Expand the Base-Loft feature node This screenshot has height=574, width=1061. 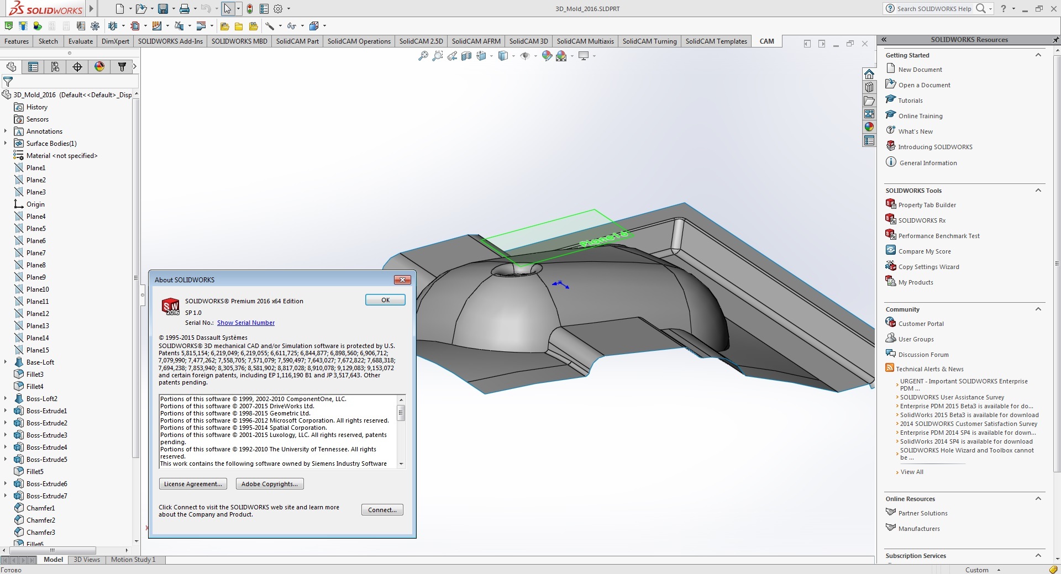click(6, 362)
